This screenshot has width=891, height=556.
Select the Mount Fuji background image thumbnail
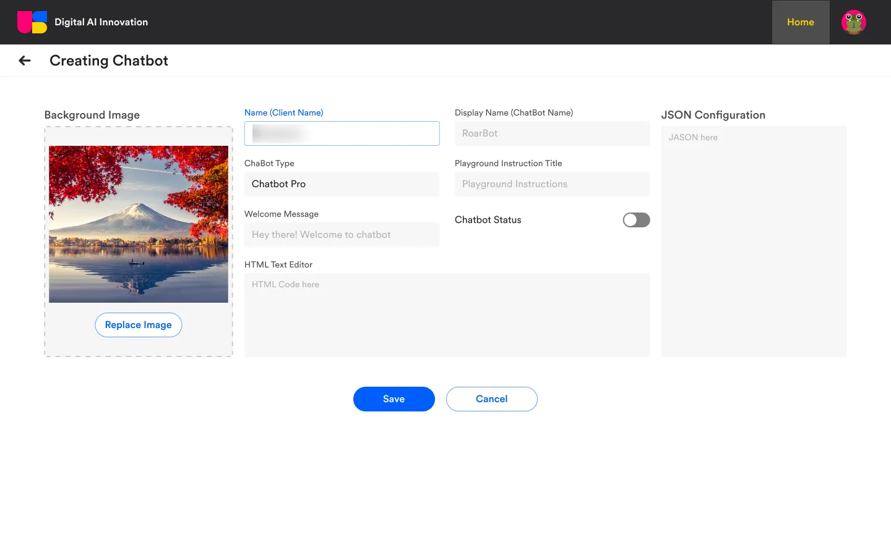(139, 224)
